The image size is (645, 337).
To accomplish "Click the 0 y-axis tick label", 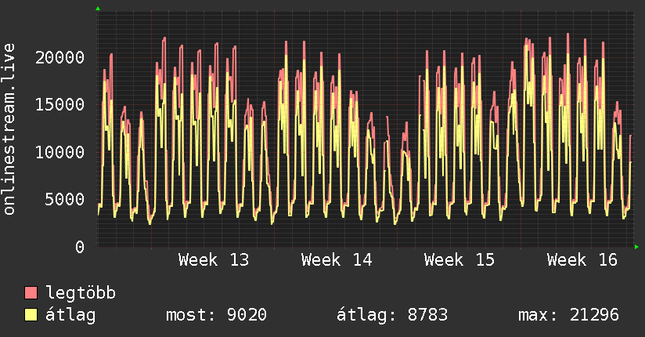I will point(80,247).
